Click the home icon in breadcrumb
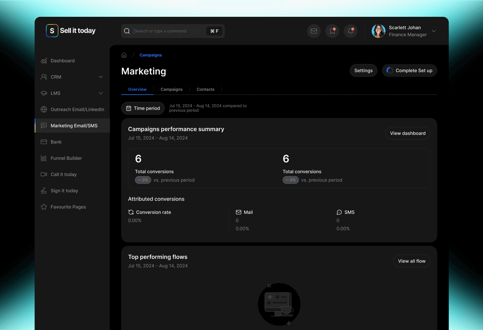The height and width of the screenshot is (330, 483). [x=124, y=55]
